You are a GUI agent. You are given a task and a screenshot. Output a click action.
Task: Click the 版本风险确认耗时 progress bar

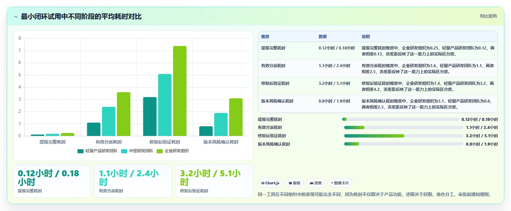tap(404, 144)
